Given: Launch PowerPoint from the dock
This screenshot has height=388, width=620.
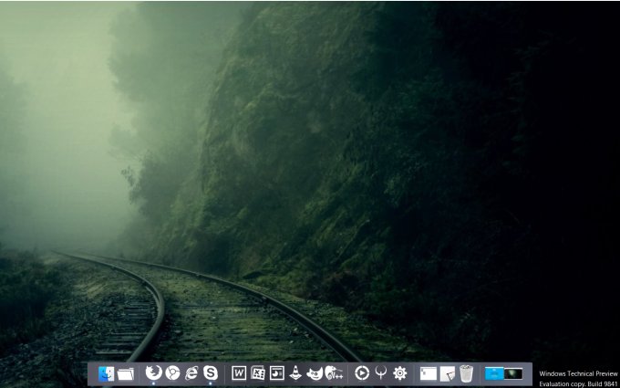Looking at the screenshot, I should [x=277, y=373].
